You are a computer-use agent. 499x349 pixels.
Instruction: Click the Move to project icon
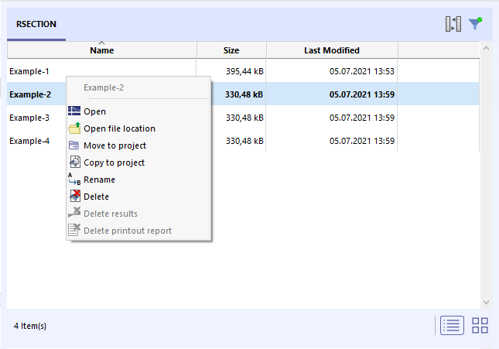74,145
